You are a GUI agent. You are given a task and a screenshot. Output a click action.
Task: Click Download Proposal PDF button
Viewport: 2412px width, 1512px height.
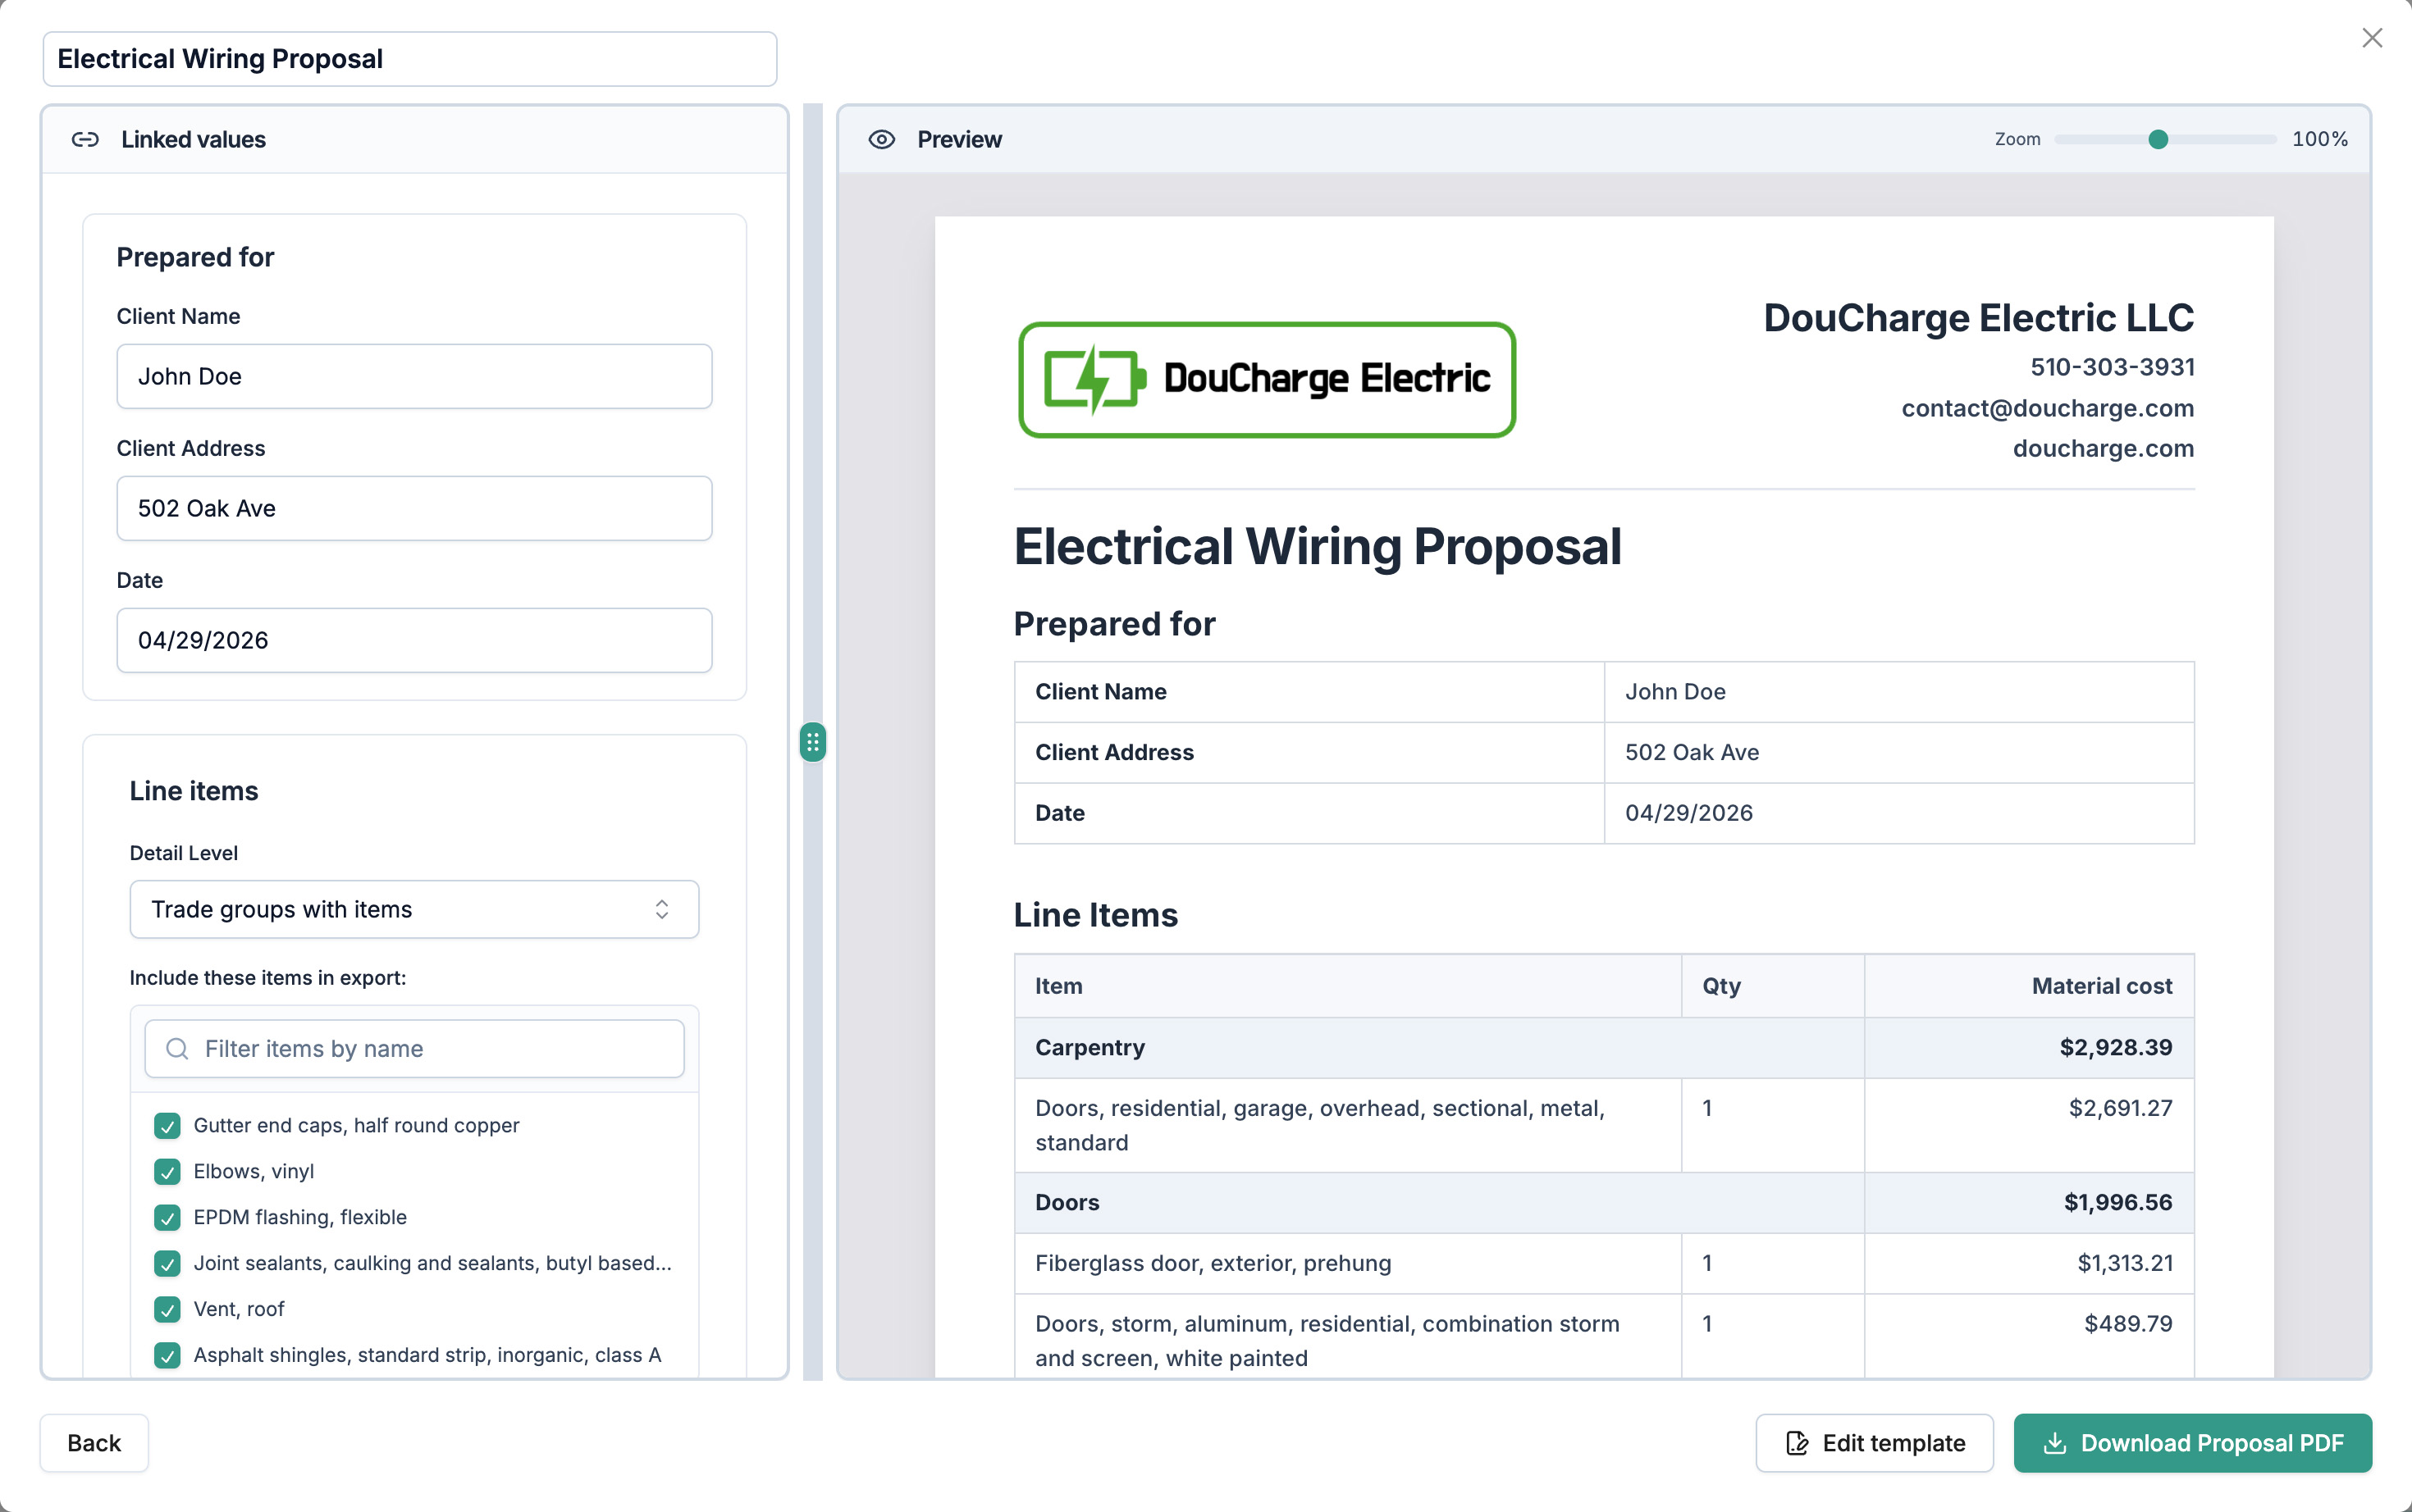2192,1442
